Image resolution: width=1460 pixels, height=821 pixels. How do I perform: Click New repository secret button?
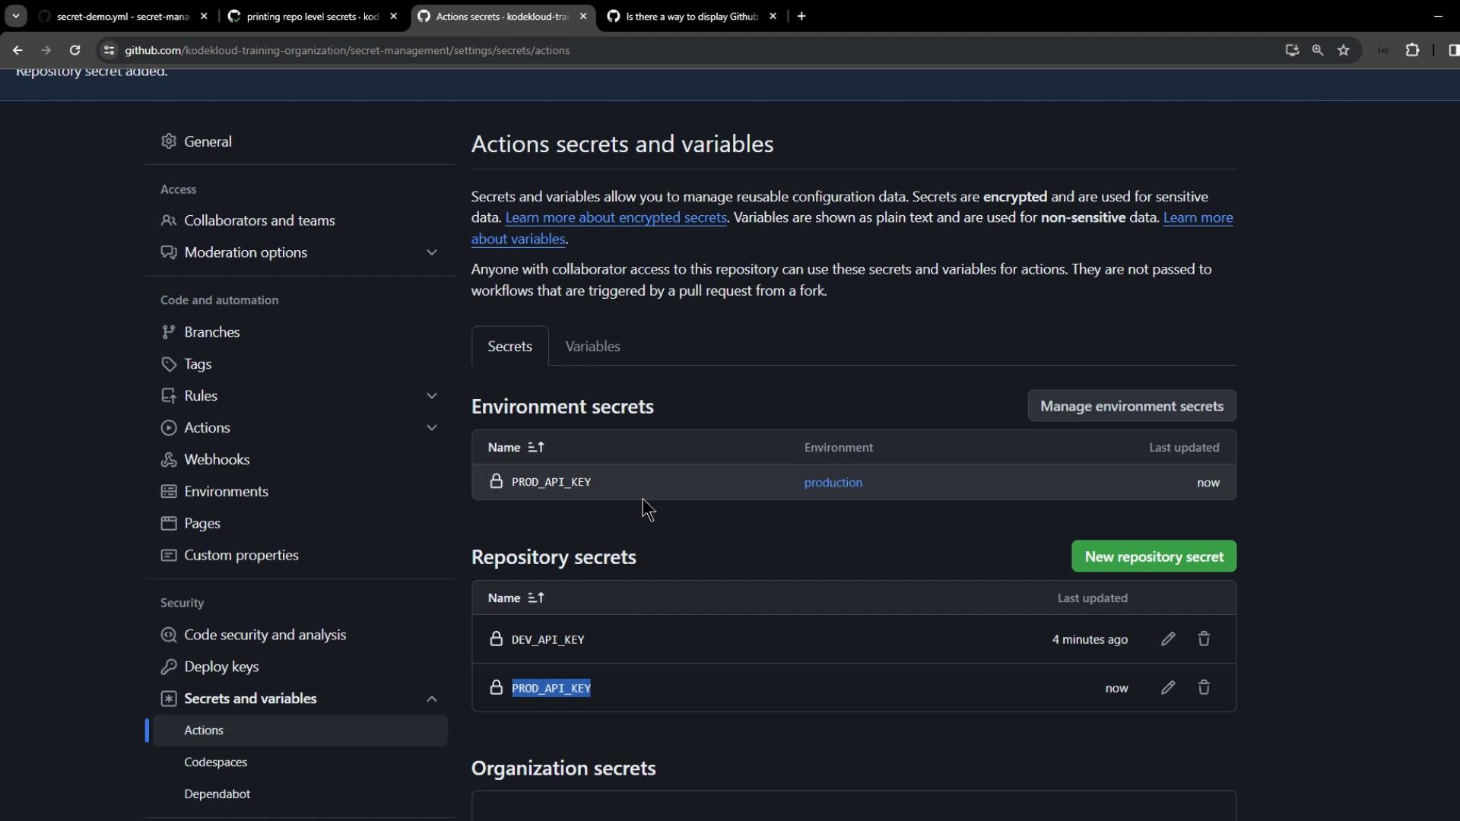1153,556
